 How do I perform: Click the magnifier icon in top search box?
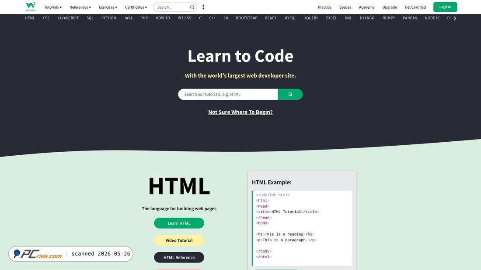192,7
